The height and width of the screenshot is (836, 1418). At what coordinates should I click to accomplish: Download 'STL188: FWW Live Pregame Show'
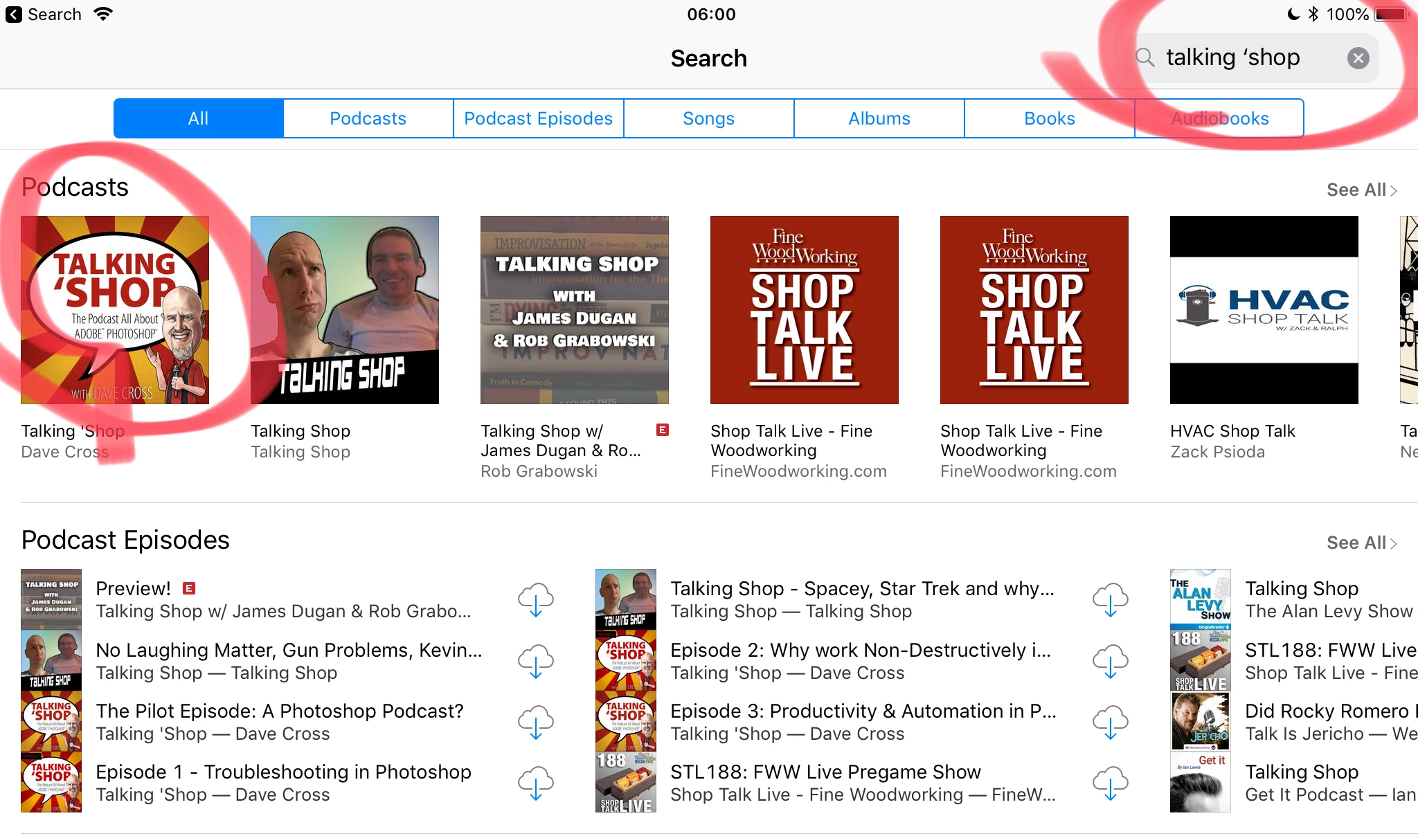coord(1110,783)
